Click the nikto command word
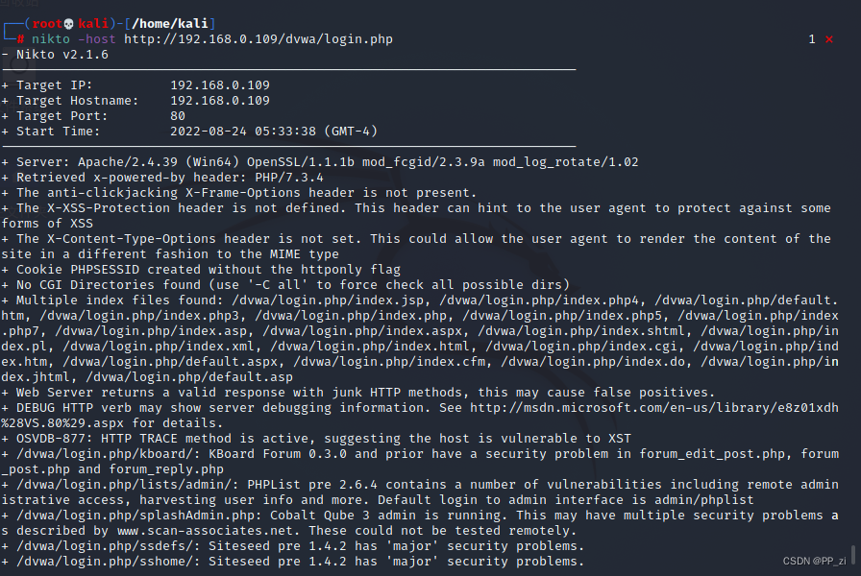Image resolution: width=861 pixels, height=576 pixels. pos(51,39)
